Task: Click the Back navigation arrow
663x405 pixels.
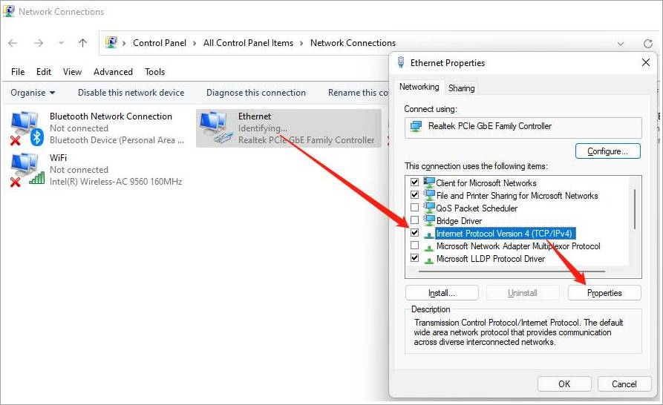Action: point(13,43)
